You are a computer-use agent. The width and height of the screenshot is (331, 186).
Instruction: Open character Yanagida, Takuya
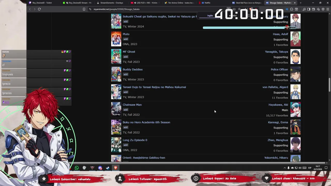[x=276, y=52]
